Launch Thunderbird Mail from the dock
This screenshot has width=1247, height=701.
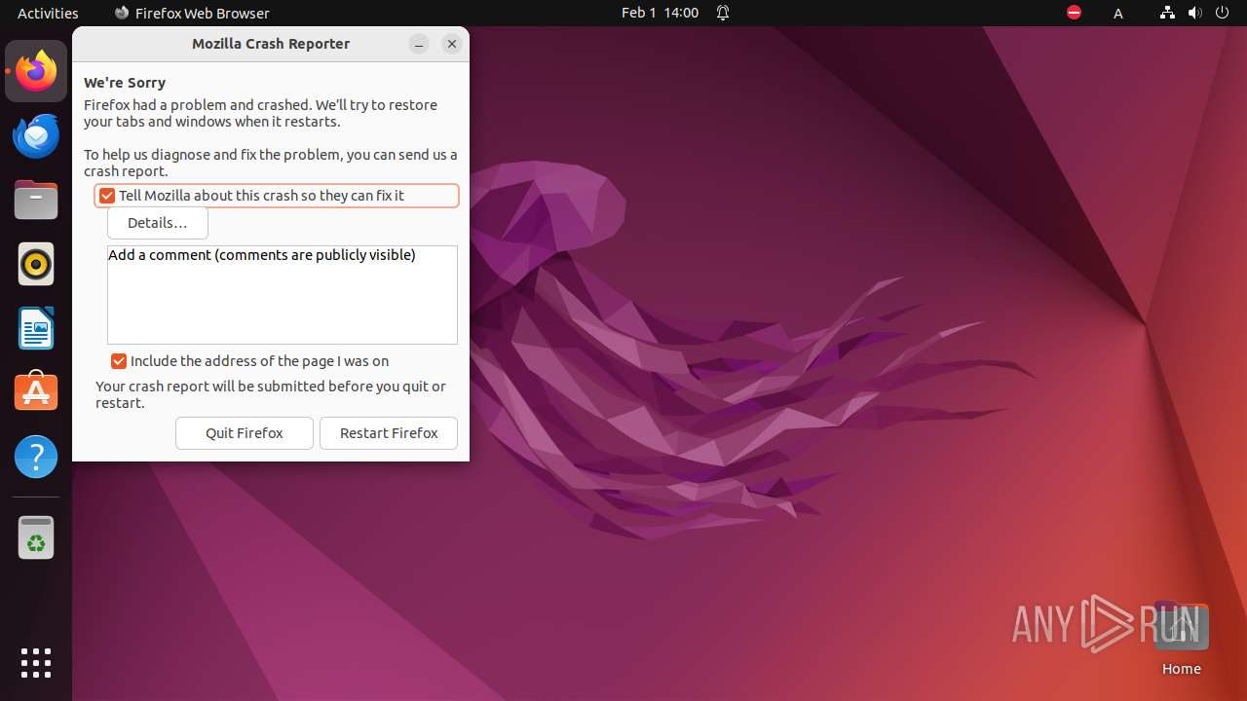36,135
